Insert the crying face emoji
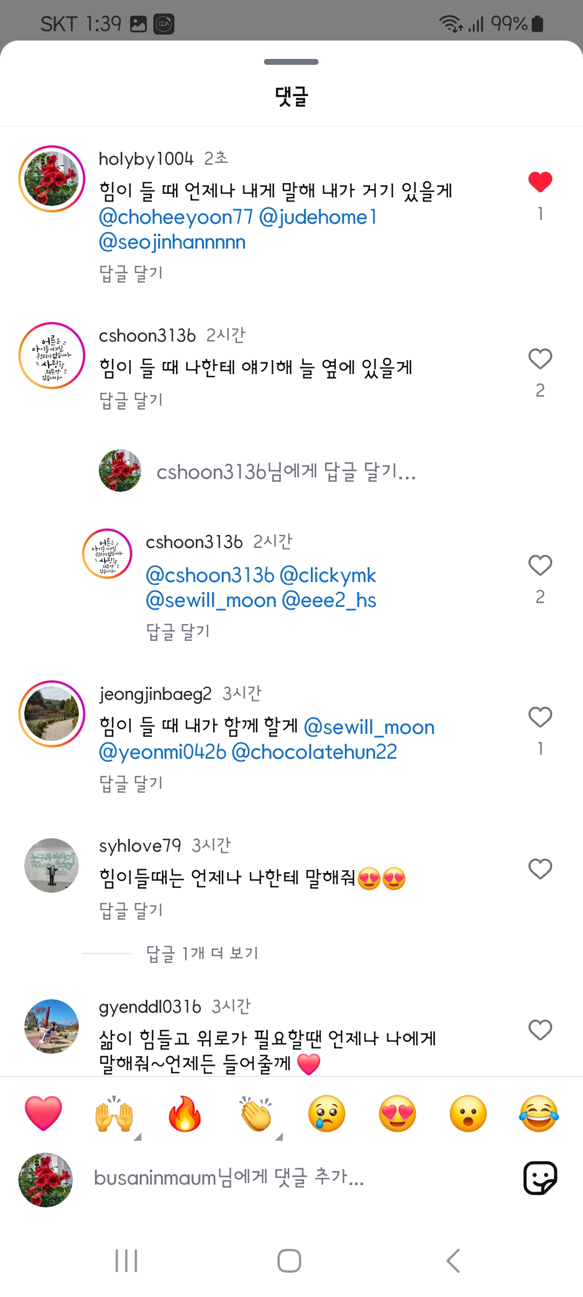 [x=327, y=1114]
